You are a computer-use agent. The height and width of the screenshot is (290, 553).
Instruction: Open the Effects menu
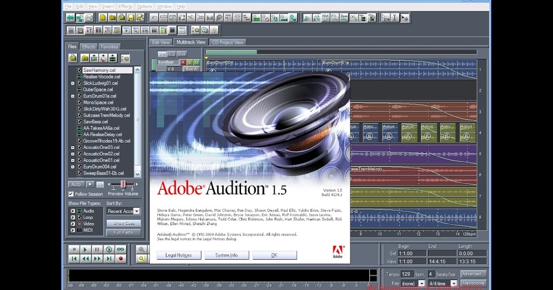tap(125, 6)
